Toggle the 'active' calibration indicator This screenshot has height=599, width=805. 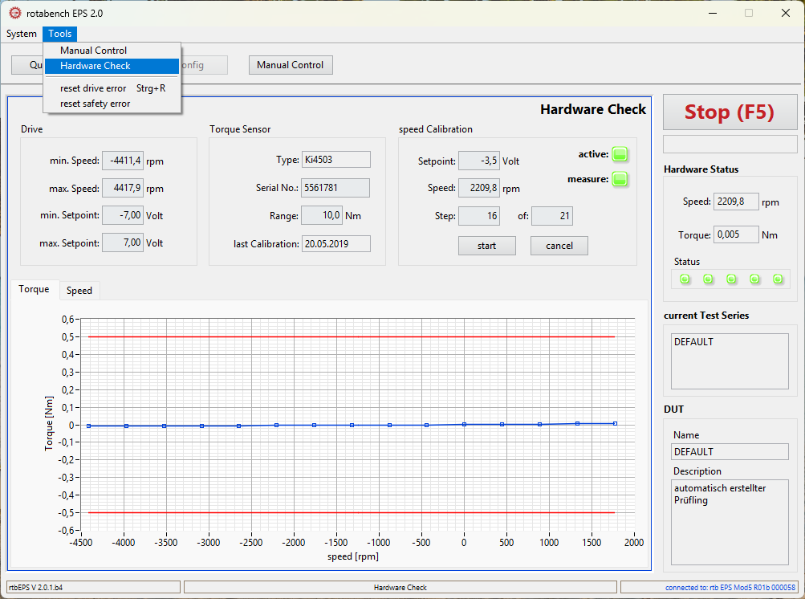click(x=619, y=153)
